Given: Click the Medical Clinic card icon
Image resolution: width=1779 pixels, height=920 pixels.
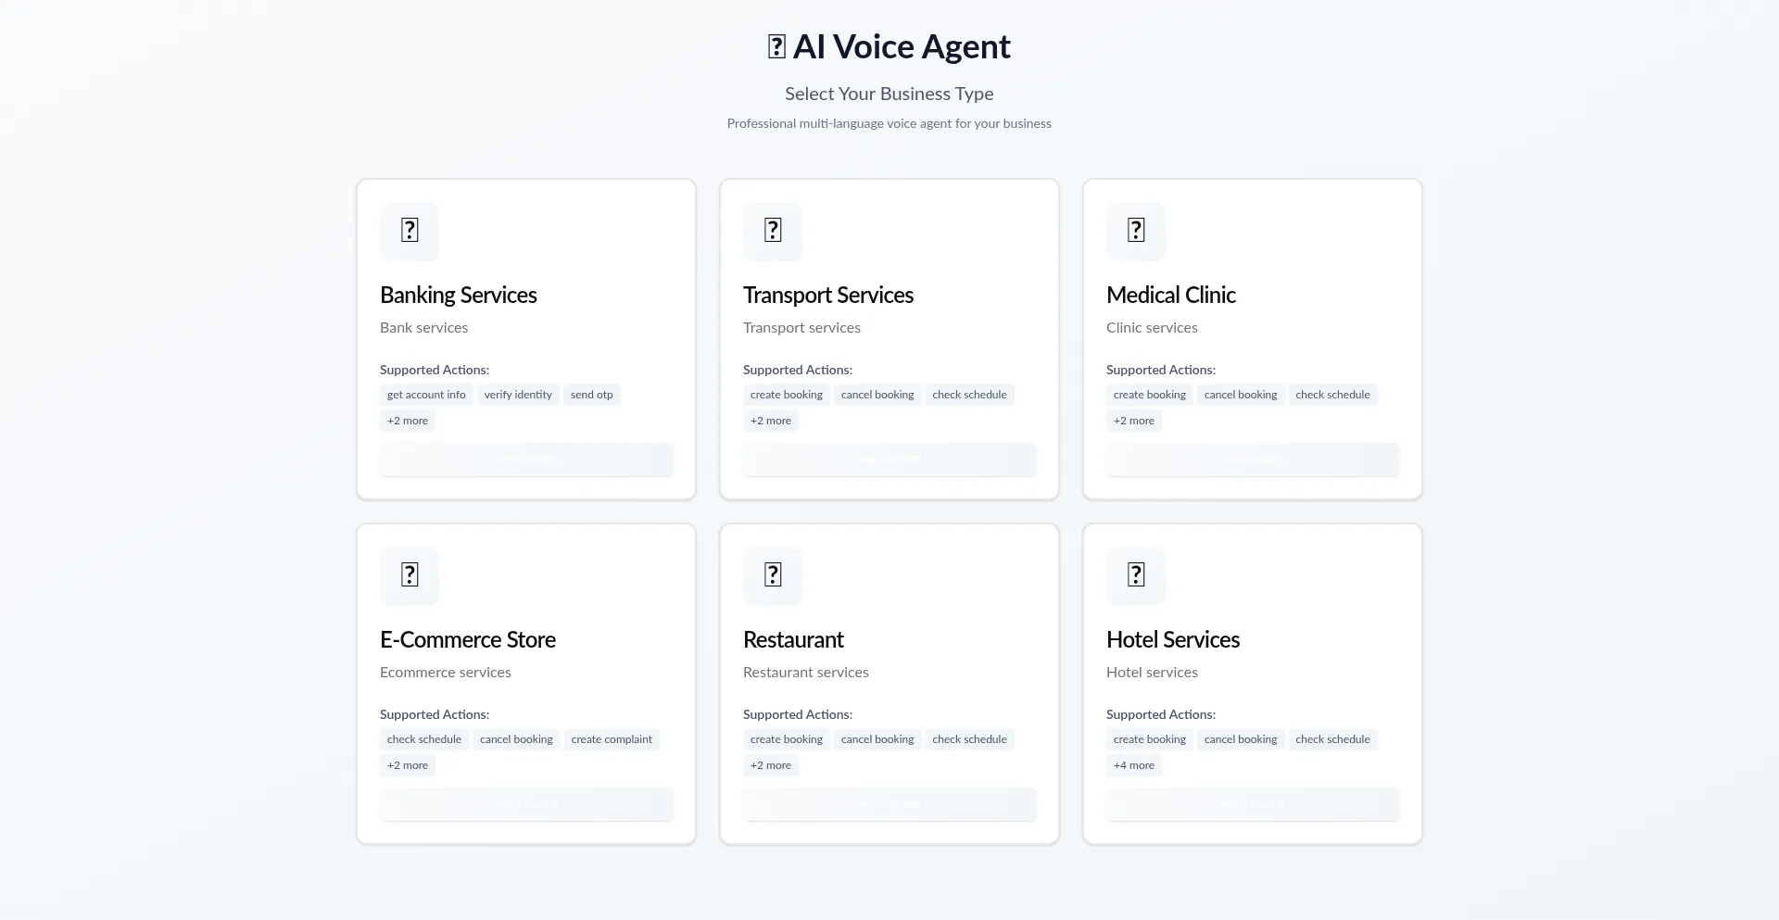Looking at the screenshot, I should (x=1136, y=231).
